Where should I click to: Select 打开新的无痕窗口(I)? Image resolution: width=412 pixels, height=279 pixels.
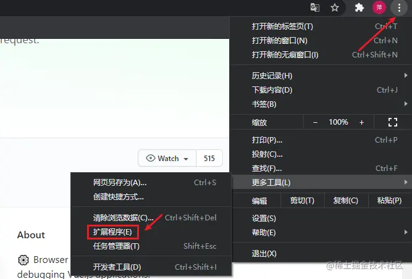pos(321,54)
